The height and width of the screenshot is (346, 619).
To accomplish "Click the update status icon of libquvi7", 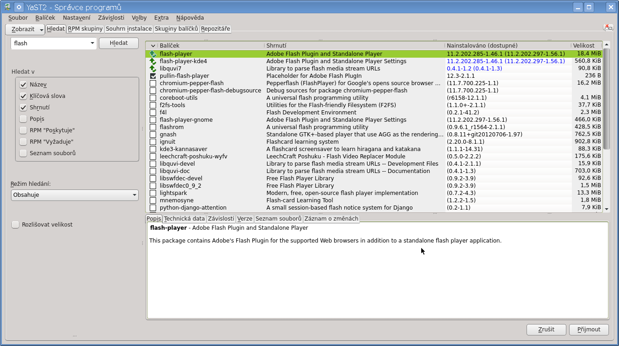I will point(153,69).
